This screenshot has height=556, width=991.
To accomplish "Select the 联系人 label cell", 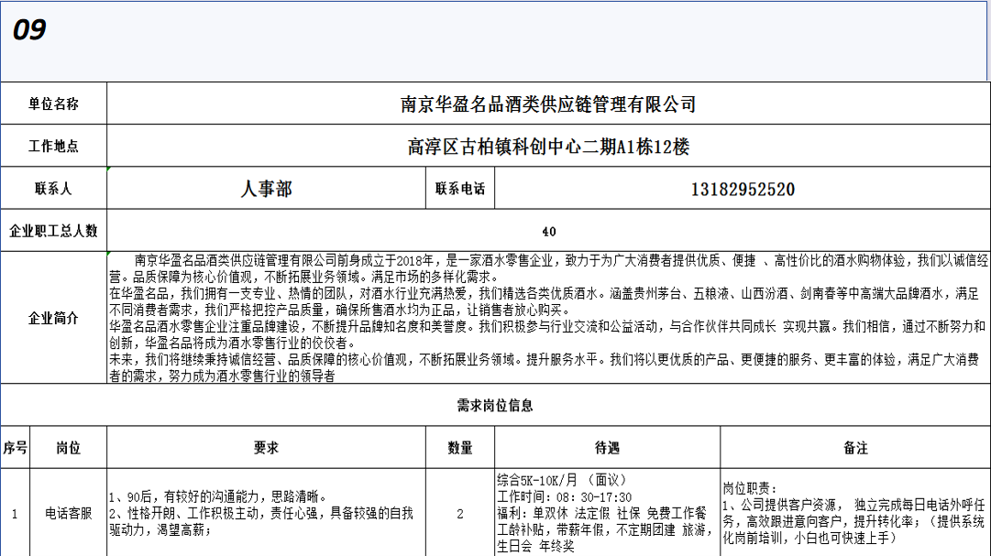I will click(x=53, y=190).
